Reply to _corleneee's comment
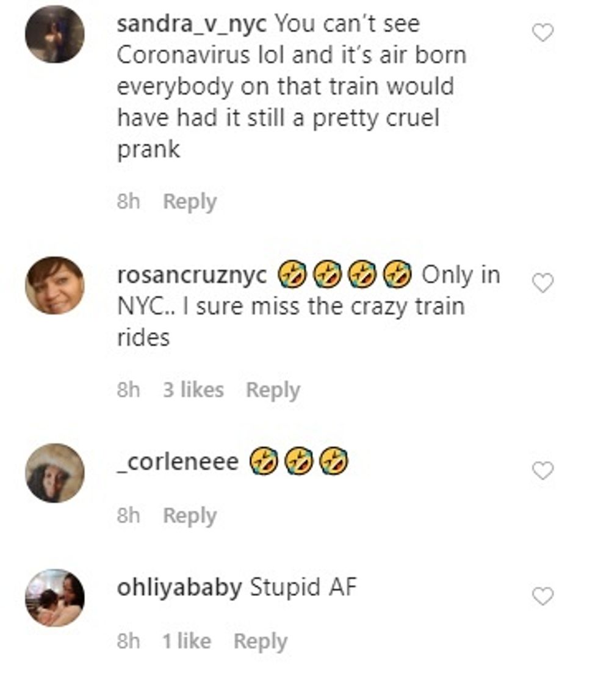Viewport: 598px width, 673px height. click(190, 515)
